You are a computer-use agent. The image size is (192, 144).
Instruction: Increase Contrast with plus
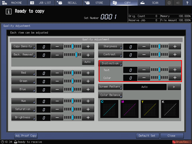point(175,55)
